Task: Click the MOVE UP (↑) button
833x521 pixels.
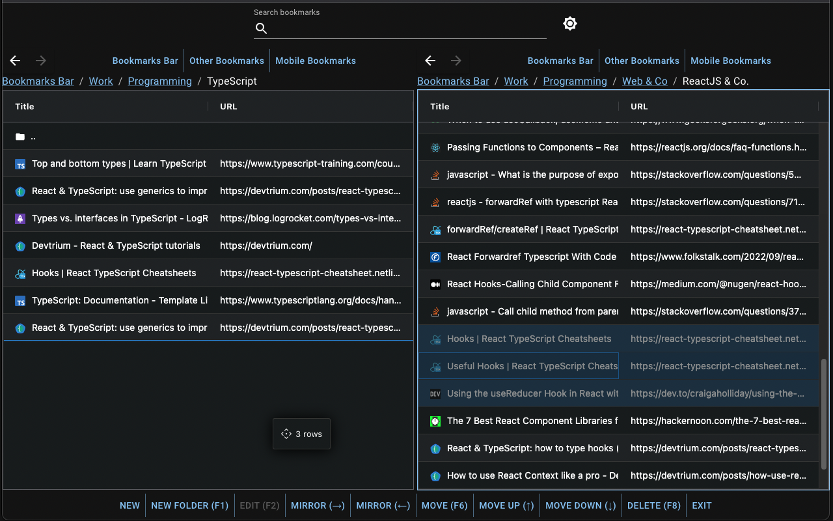Action: (x=507, y=505)
